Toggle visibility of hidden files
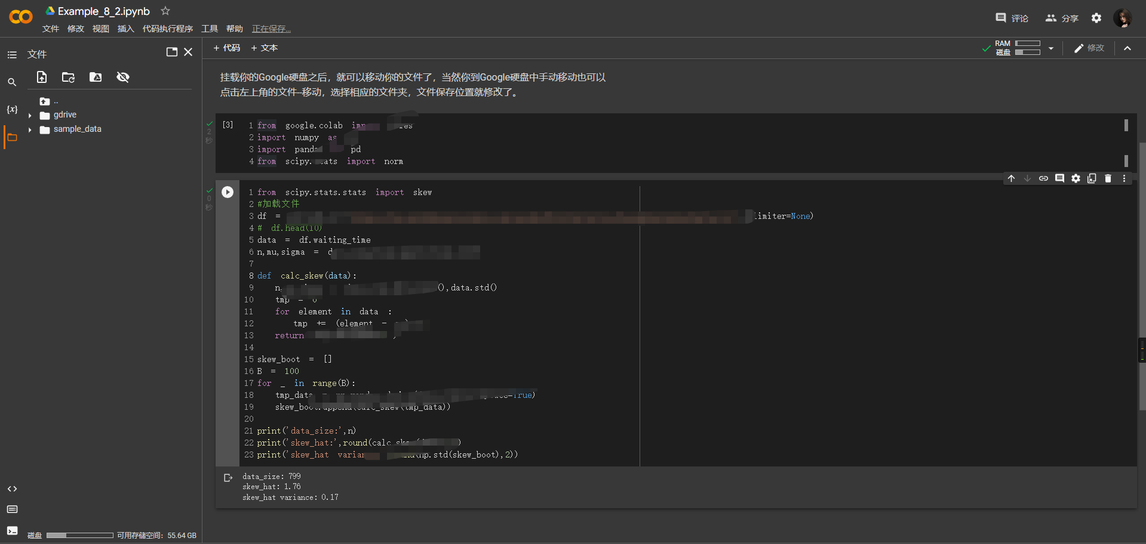1146x544 pixels. tap(123, 77)
